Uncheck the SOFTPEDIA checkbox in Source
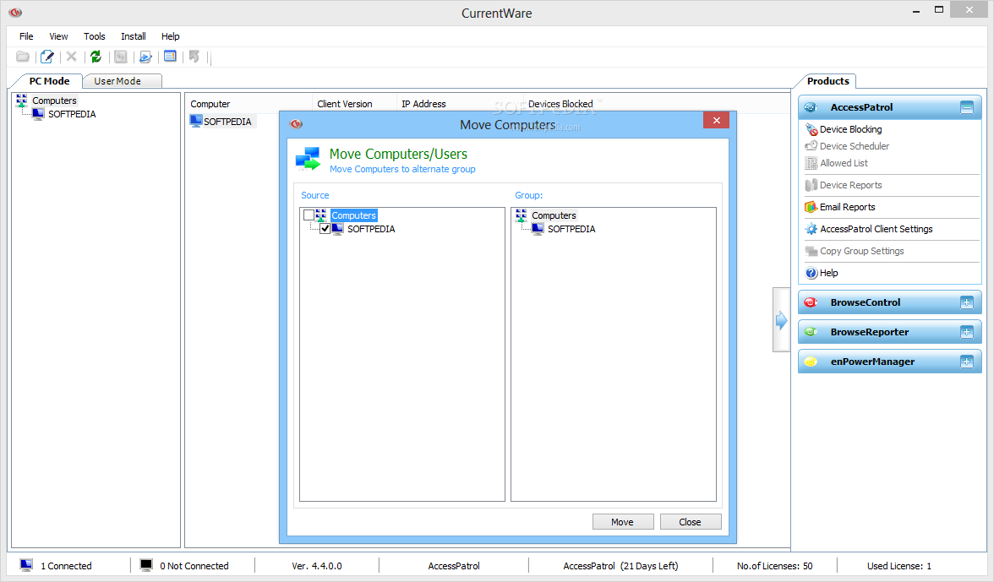994x582 pixels. [x=325, y=229]
